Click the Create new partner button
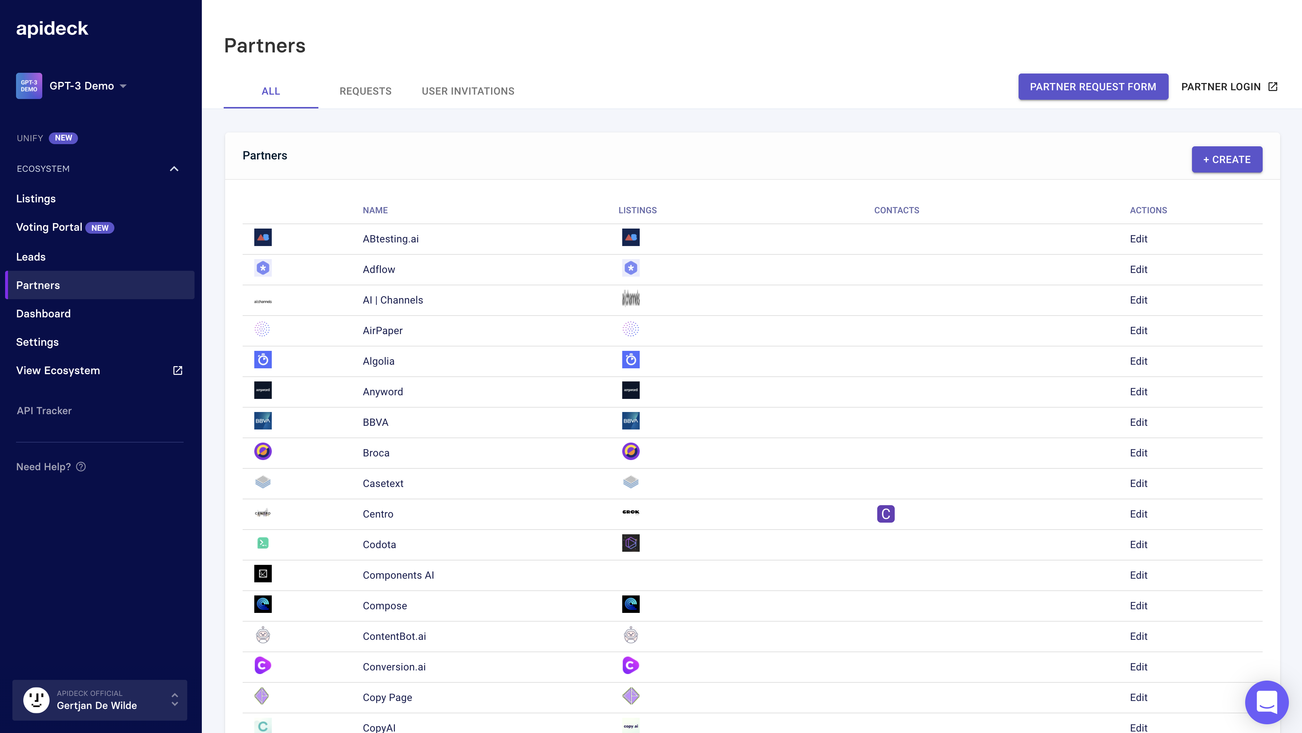Viewport: 1302px width, 733px height. [x=1227, y=159]
